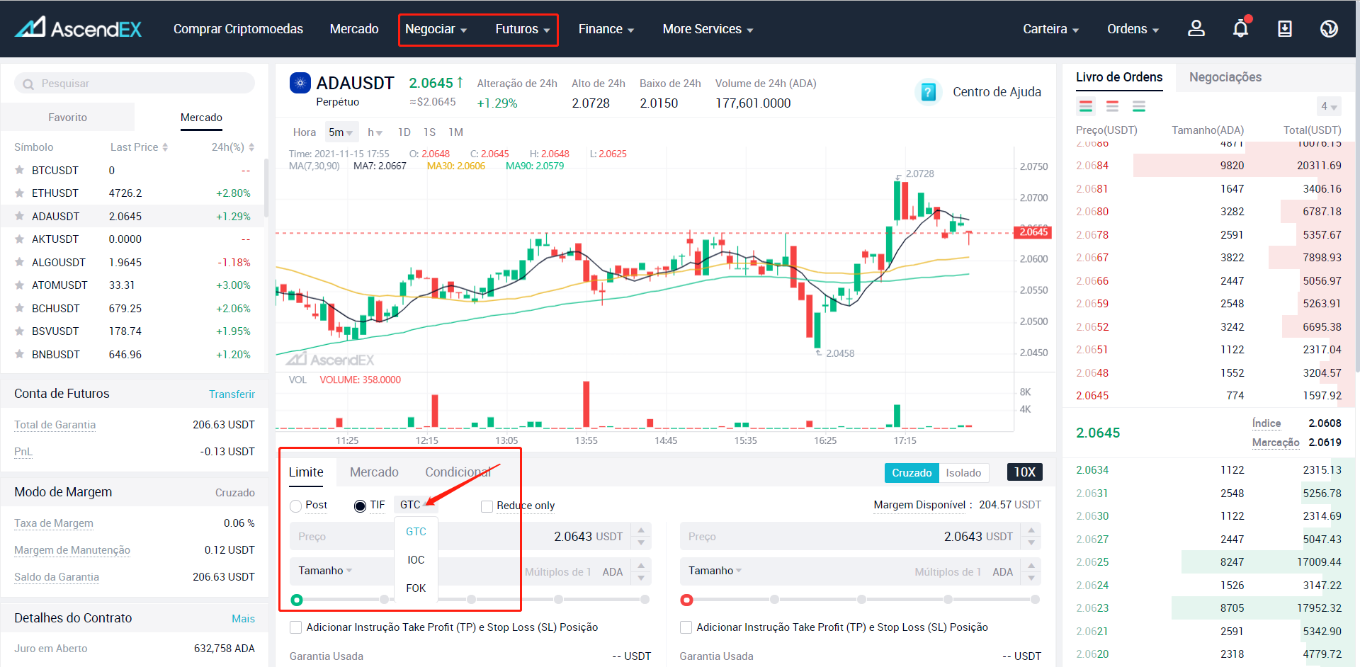Open the right Tamanho unit dropdown
This screenshot has height=667, width=1360.
tap(715, 571)
